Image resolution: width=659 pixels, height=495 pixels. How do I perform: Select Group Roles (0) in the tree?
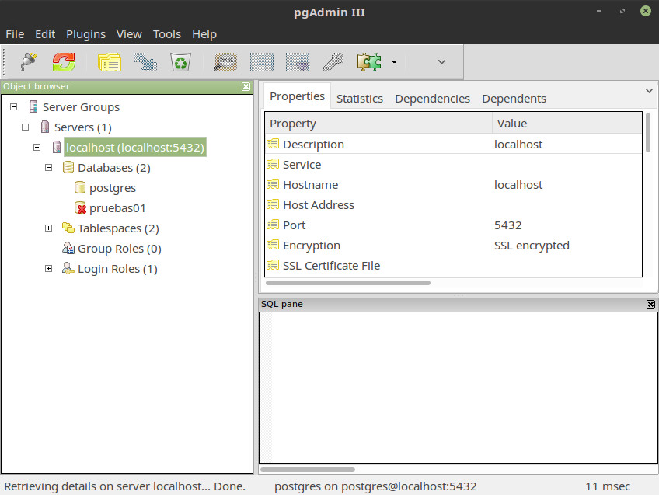click(x=120, y=249)
